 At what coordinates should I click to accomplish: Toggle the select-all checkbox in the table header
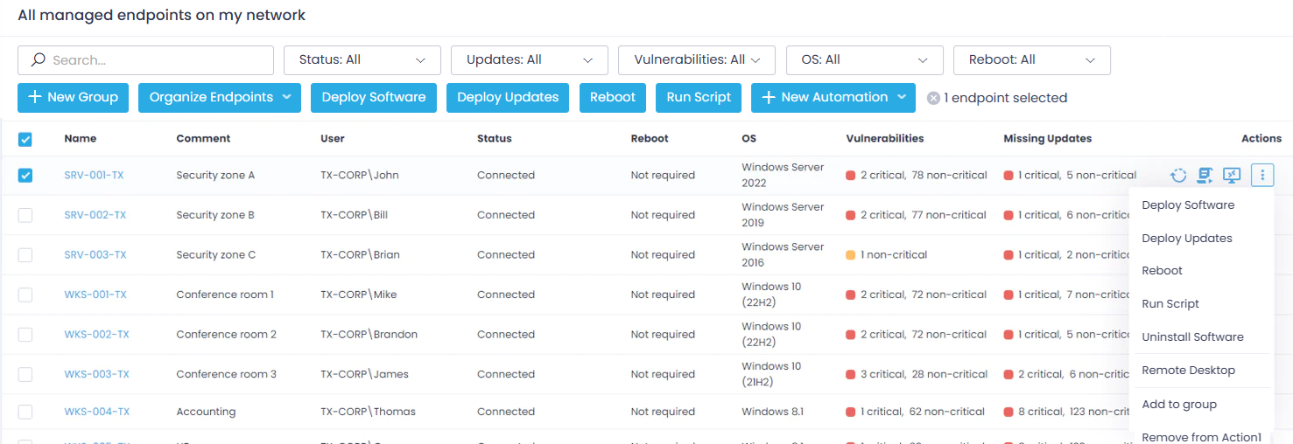click(25, 139)
